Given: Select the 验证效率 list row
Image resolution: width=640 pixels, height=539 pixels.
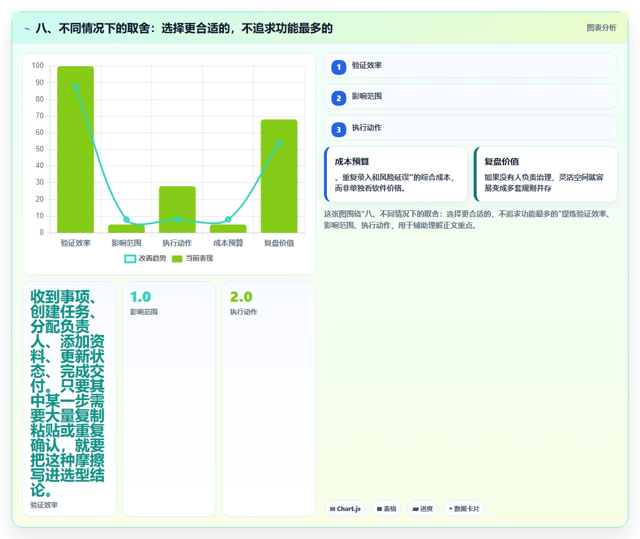Looking at the screenshot, I should (x=471, y=65).
